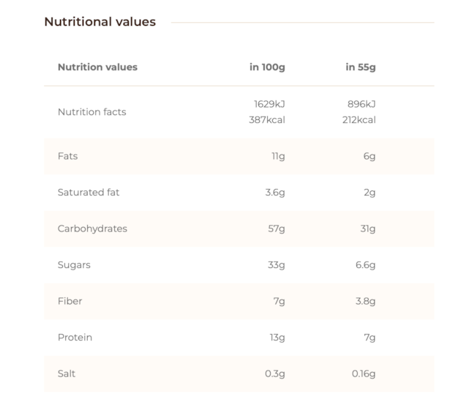This screenshot has height=405, width=461.
Task: Select the Nutrition values column header
Action: pyautogui.click(x=97, y=67)
